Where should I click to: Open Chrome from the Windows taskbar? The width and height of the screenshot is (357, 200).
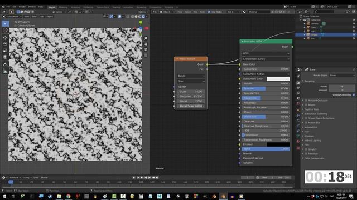[x=68, y=196]
